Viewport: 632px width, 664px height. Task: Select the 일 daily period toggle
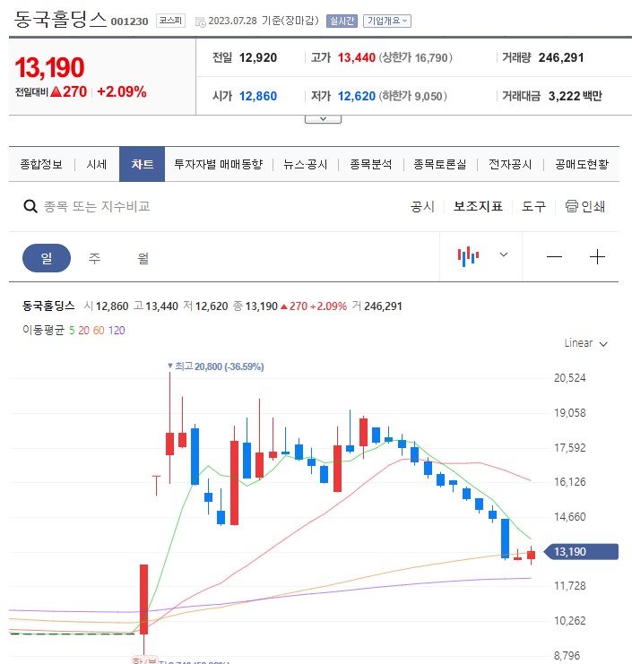47,258
